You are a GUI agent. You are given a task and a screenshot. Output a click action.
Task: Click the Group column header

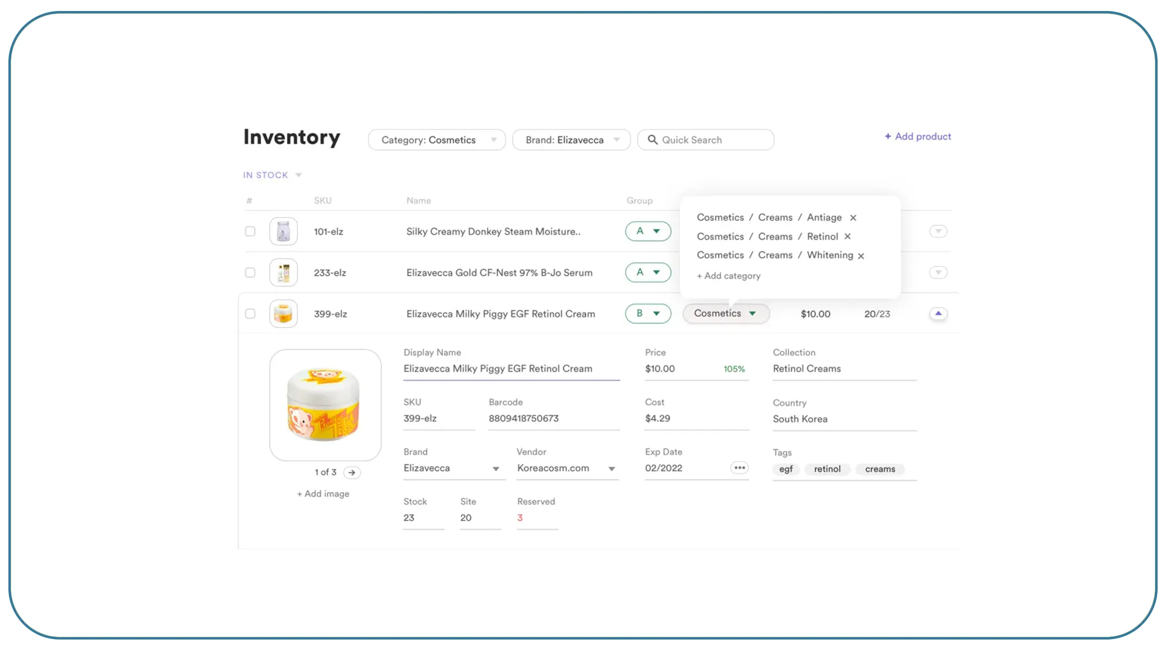[639, 201]
